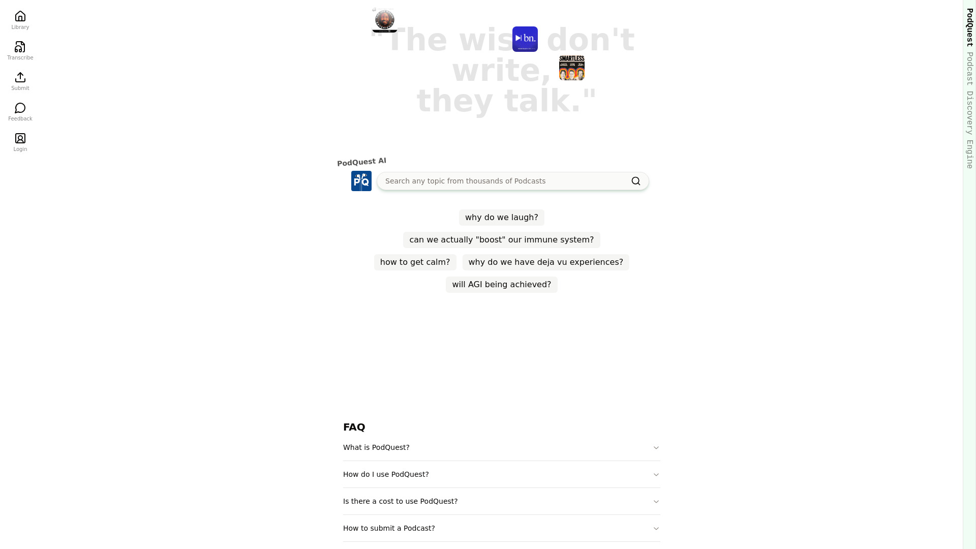976x549 pixels.
Task: Click the Barnes and Noble podcast icon
Action: coord(525,39)
